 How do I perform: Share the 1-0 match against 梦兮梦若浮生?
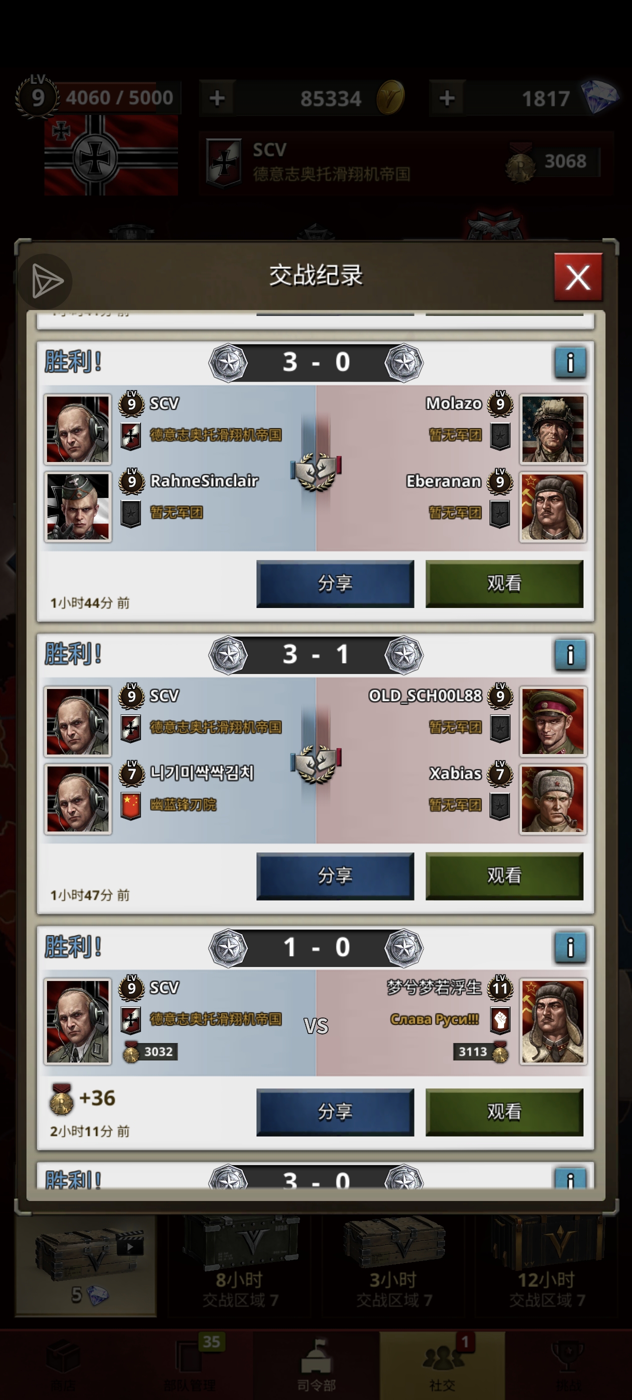coord(334,1112)
